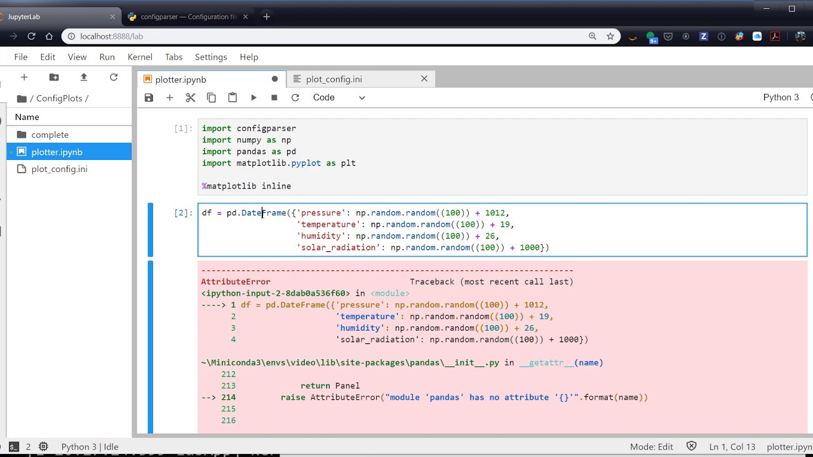
Task: Open the Run menu
Action: [x=107, y=57]
